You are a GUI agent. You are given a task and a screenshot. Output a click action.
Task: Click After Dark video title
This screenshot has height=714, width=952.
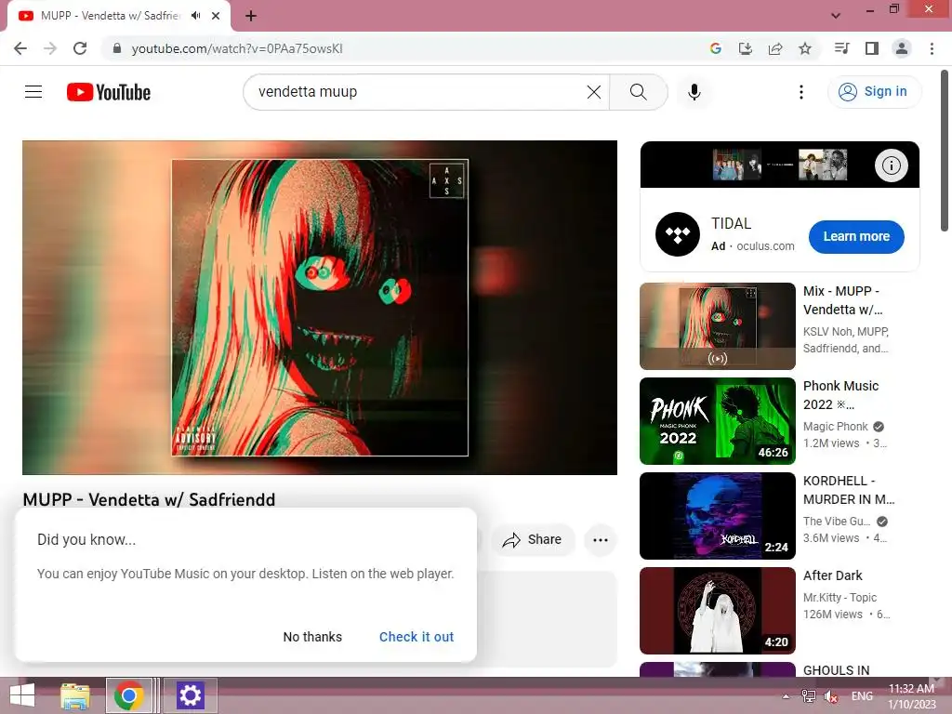click(x=832, y=575)
